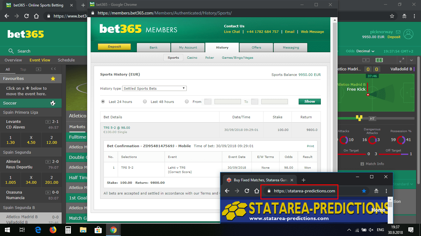Open the live stream icon for Levante match

pyautogui.click(x=48, y=122)
